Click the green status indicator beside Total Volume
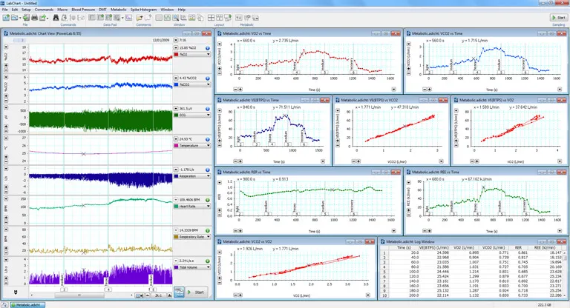This screenshot has height=308, width=570. pyautogui.click(x=207, y=261)
